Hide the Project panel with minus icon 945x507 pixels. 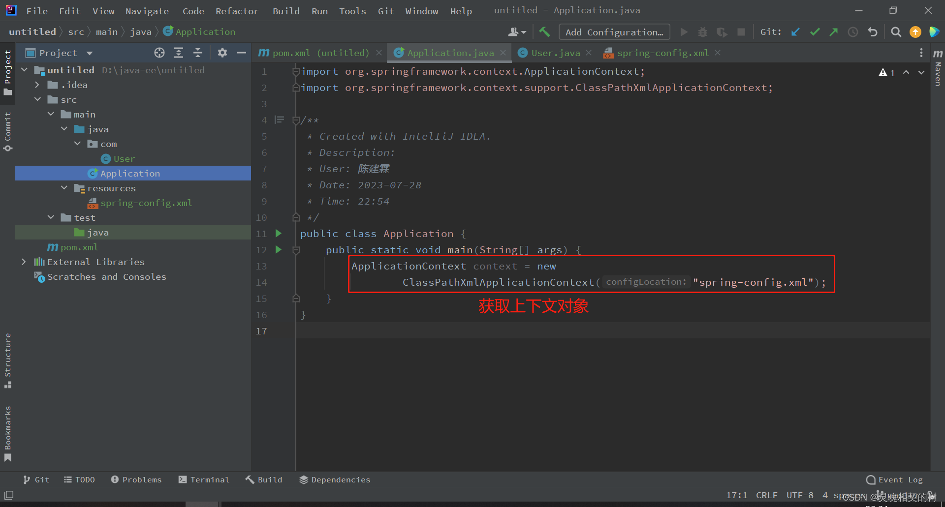pos(241,53)
